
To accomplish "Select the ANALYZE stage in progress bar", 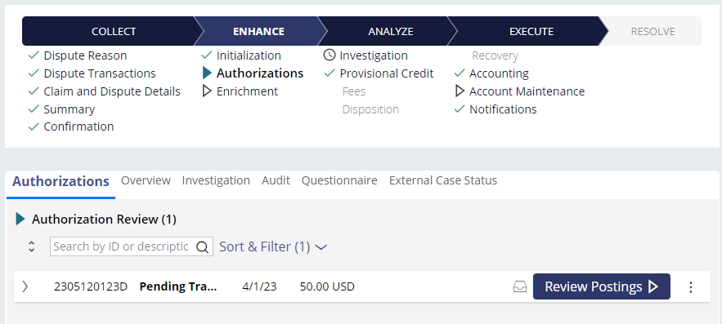I will coord(391,31).
